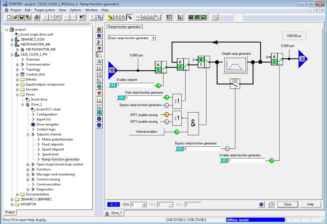Click the Start ramp-function generator input field

click(143, 98)
